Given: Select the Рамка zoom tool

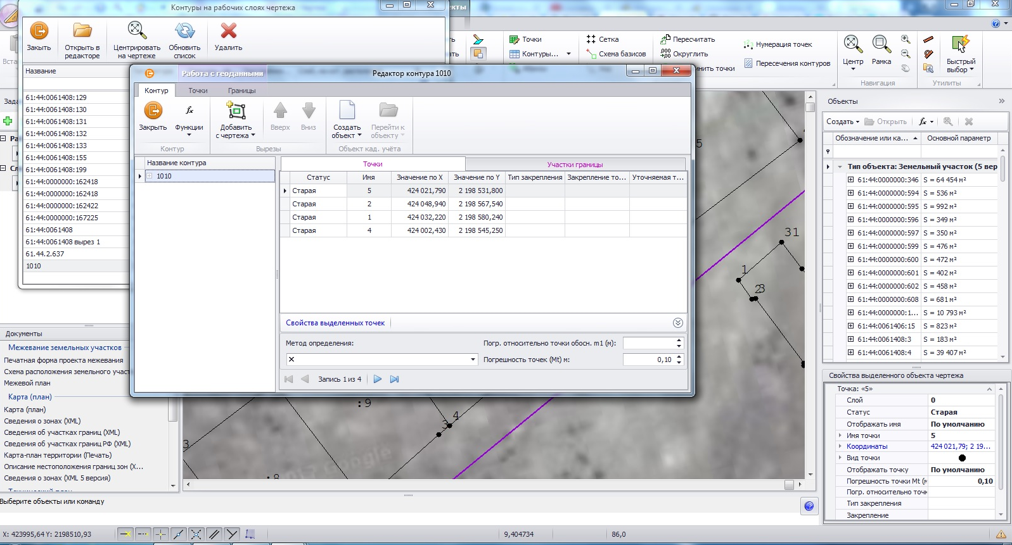Looking at the screenshot, I should pos(881,44).
